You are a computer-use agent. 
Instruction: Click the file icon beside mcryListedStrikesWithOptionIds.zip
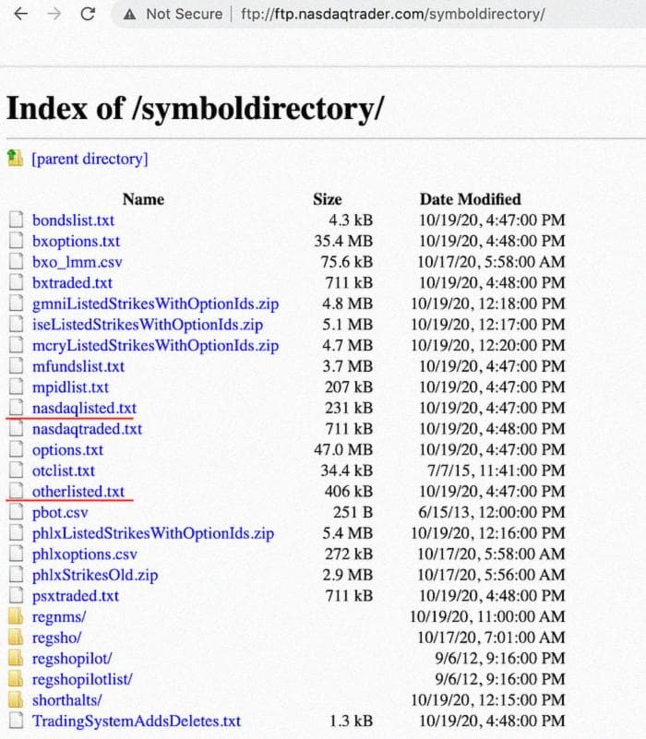coord(16,345)
